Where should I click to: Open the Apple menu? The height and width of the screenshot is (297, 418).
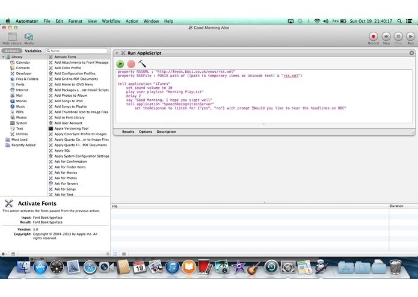tap(8, 21)
